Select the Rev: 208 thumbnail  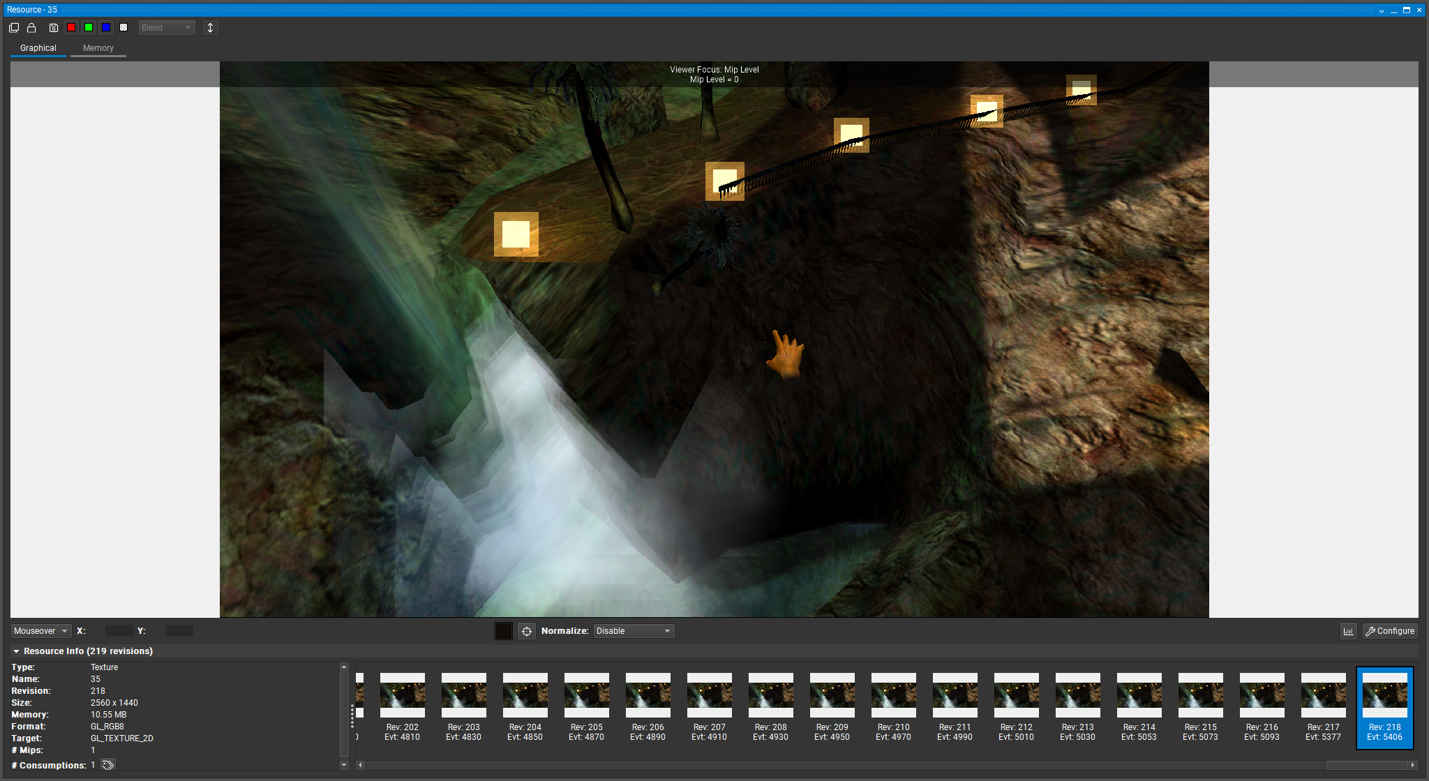point(771,706)
